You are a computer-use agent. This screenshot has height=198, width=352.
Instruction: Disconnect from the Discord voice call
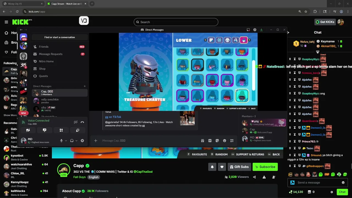pos(82,122)
